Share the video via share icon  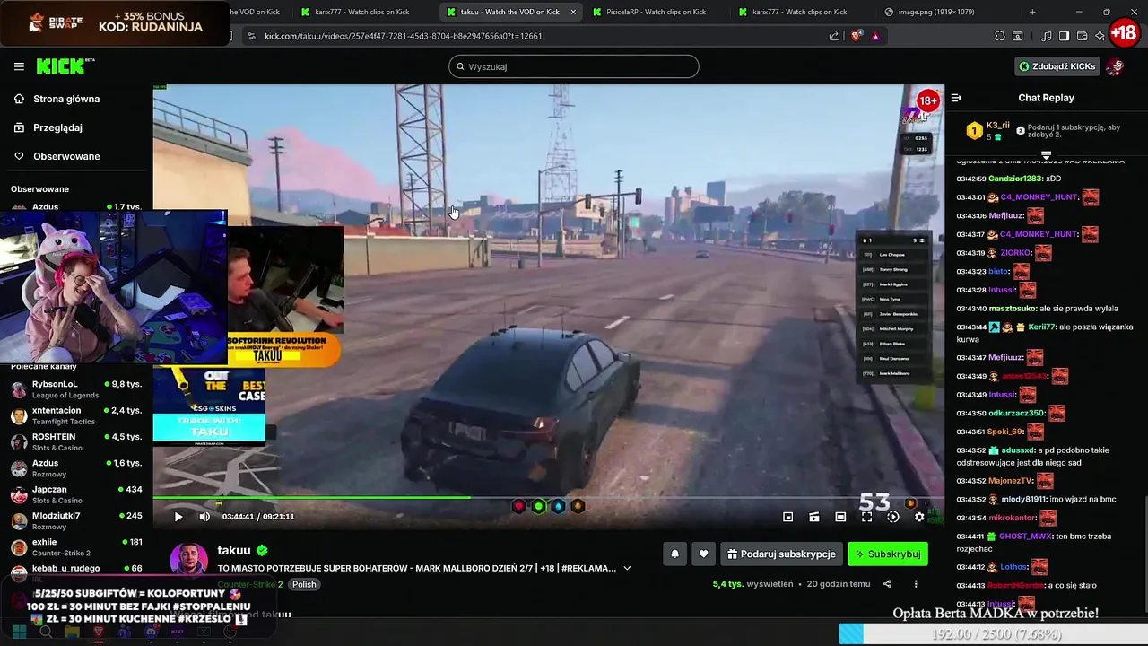click(887, 584)
